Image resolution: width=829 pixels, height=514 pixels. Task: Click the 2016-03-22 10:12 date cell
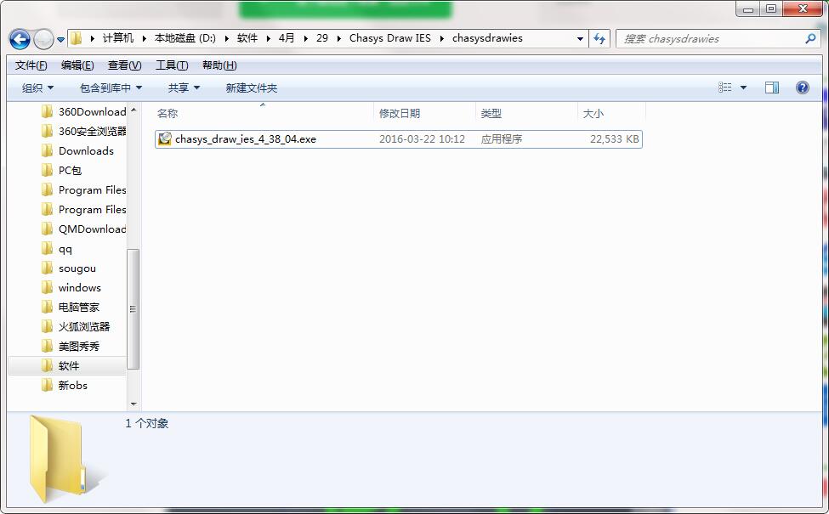pos(422,139)
